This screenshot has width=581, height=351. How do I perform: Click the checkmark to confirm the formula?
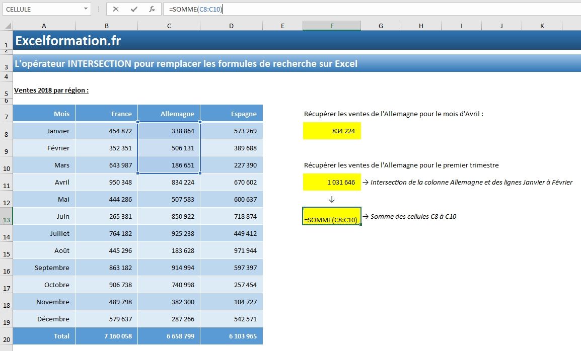[x=134, y=9]
